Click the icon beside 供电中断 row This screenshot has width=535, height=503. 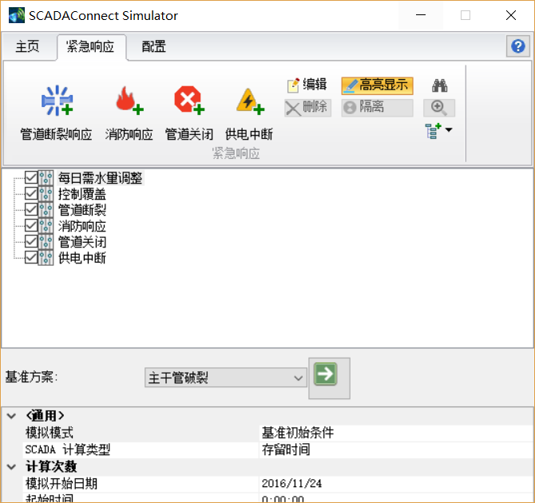coord(46,258)
